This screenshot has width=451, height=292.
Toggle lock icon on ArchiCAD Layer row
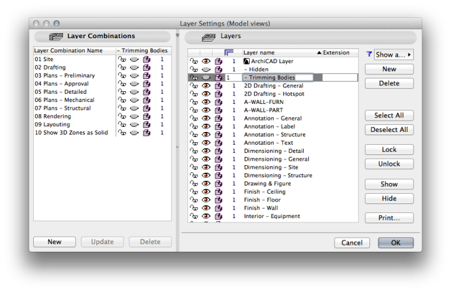coord(194,61)
